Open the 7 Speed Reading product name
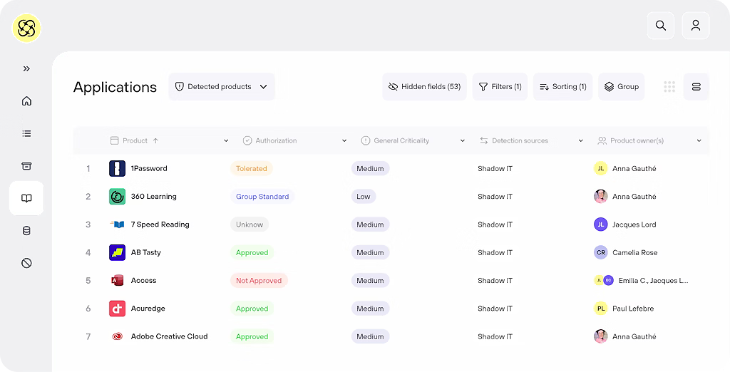The width and height of the screenshot is (730, 372). 160,224
